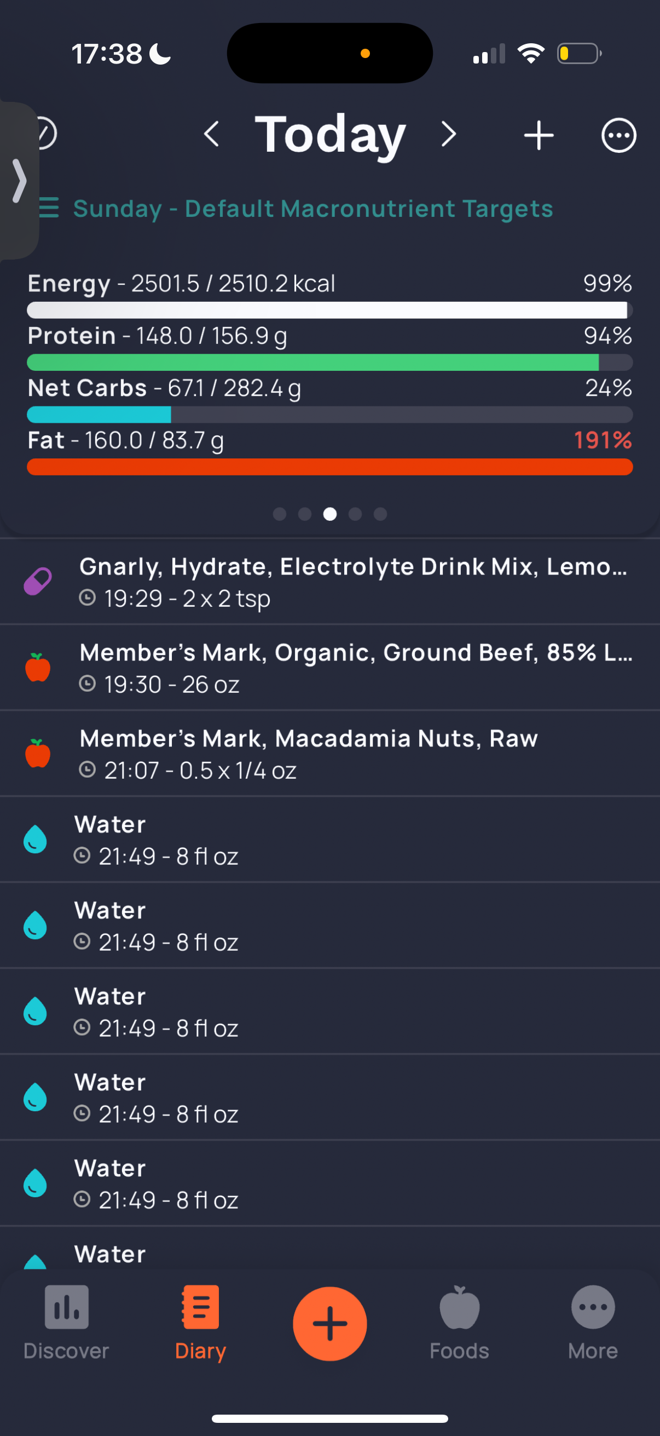Viewport: 660px width, 1436px height.
Task: Go to the previous day
Action: (x=212, y=134)
